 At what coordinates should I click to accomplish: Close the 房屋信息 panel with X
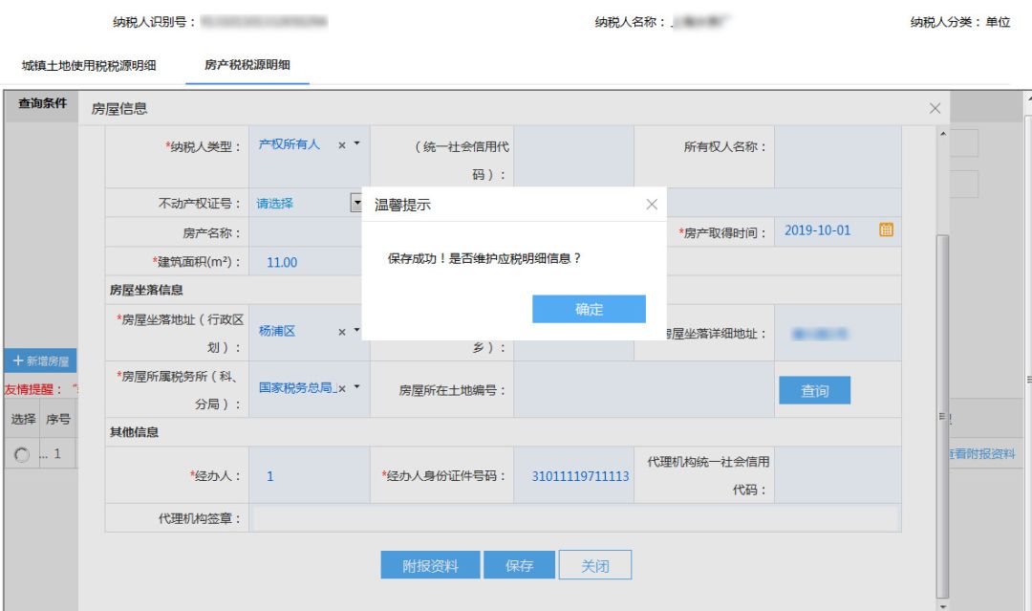(935, 109)
